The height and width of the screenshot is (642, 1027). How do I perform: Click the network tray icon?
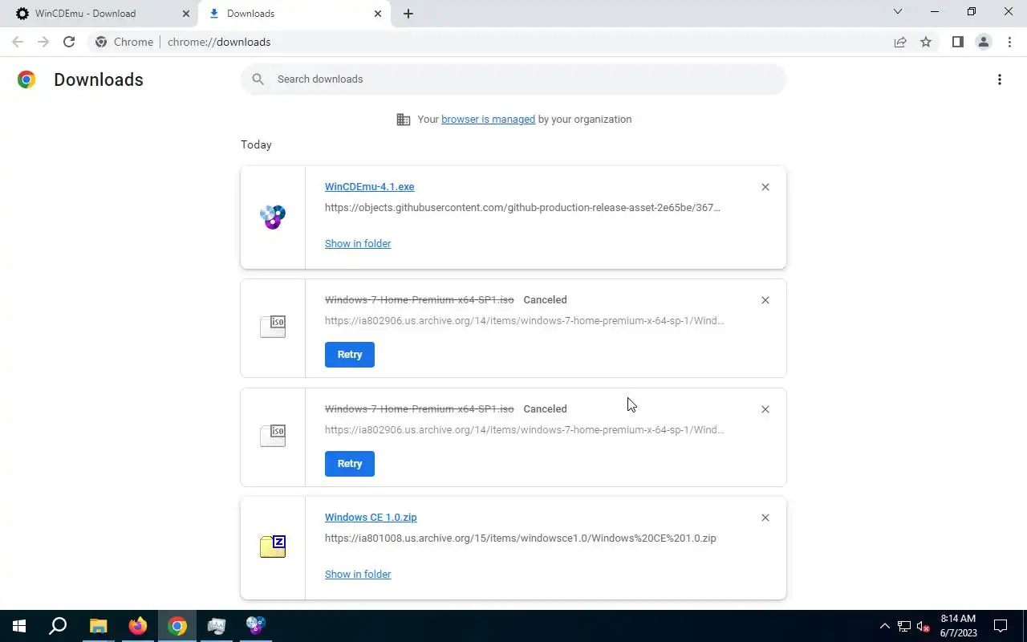(x=903, y=626)
